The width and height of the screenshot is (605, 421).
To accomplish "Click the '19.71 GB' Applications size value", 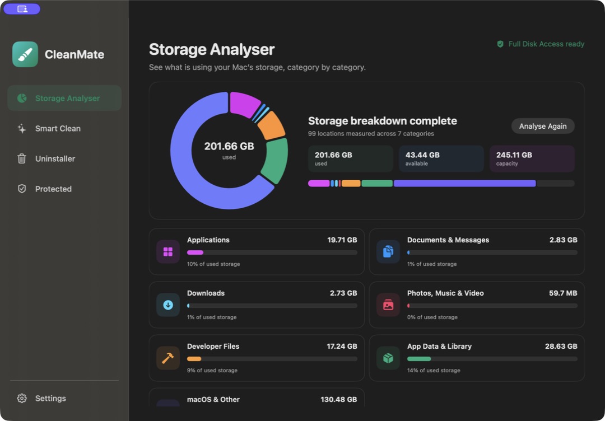I will click(x=342, y=240).
